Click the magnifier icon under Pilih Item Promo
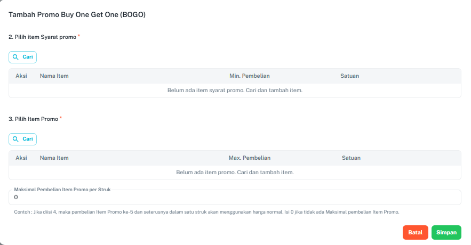Screen dimensions: 471x245 coord(16,139)
